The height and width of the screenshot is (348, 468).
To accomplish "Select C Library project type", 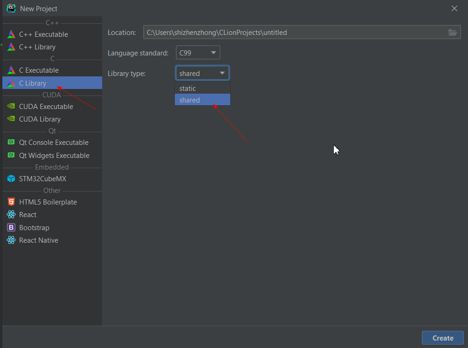I will point(52,83).
